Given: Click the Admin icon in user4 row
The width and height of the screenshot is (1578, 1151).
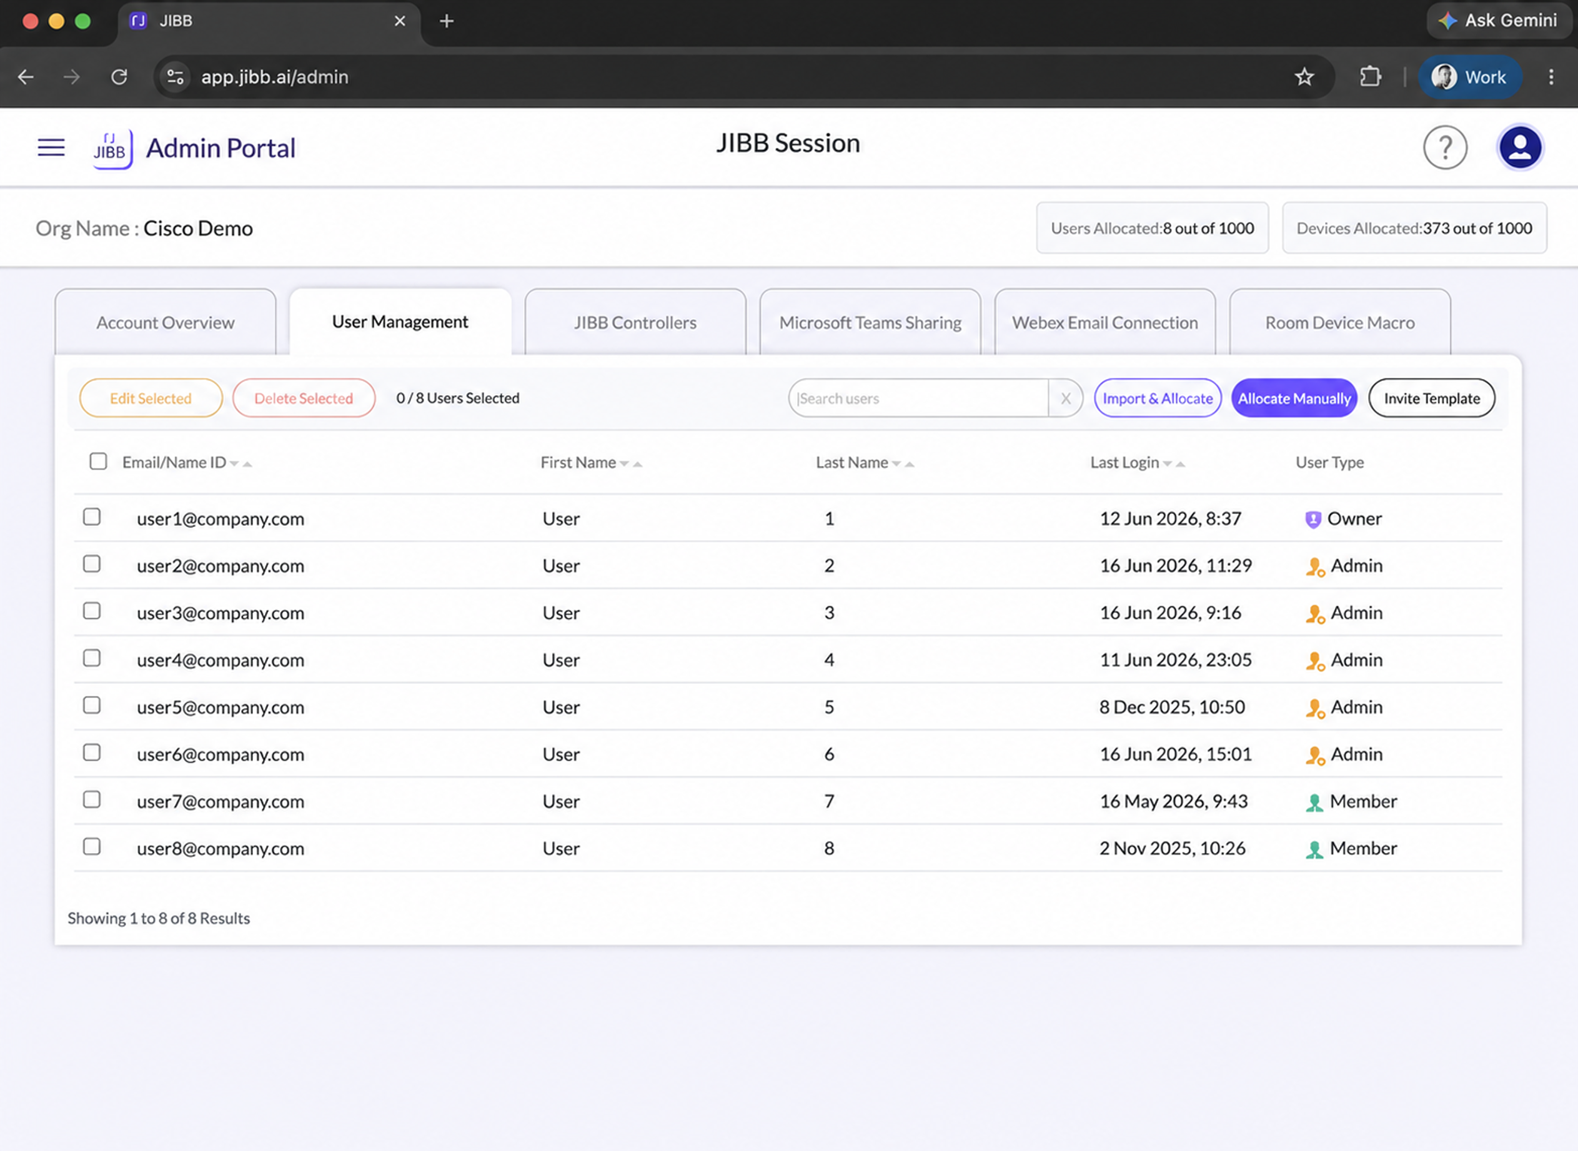Looking at the screenshot, I should click(x=1314, y=661).
